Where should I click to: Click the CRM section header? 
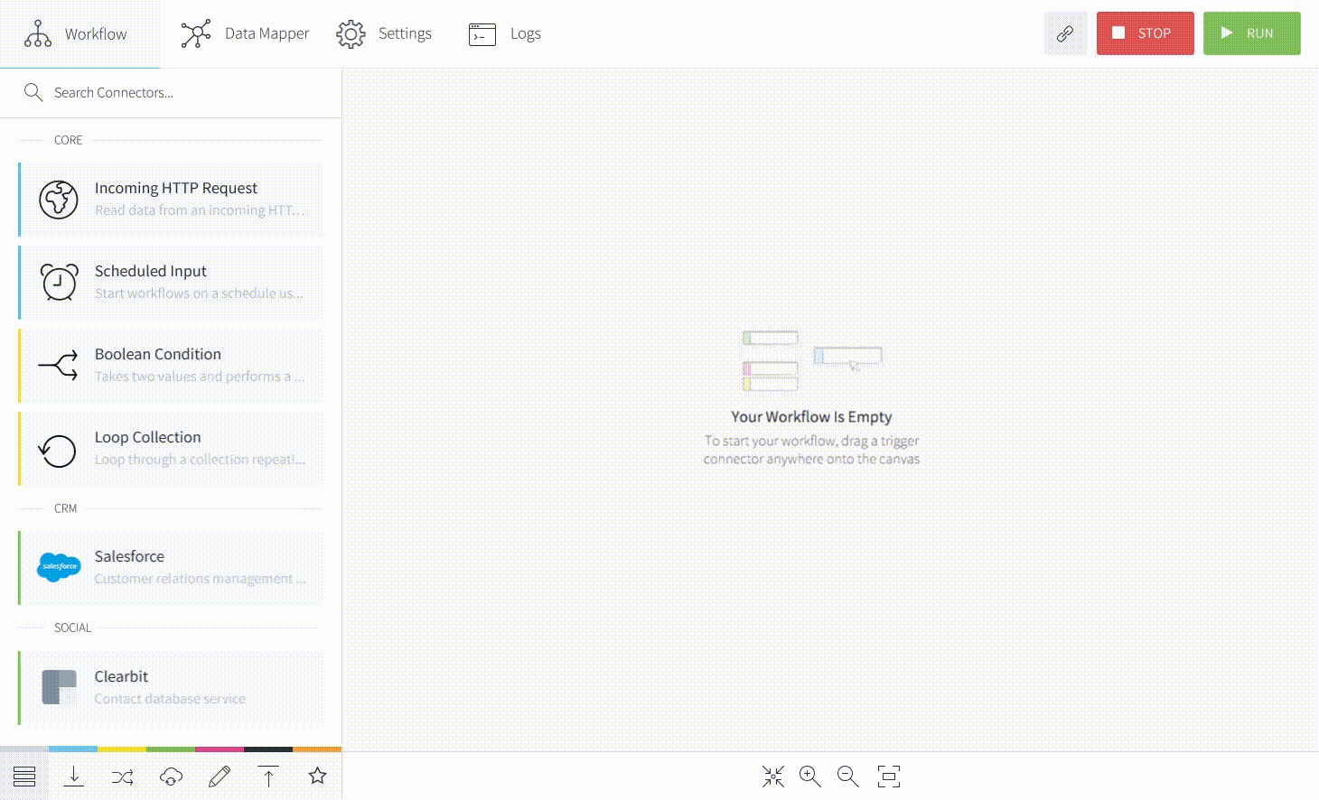click(66, 508)
